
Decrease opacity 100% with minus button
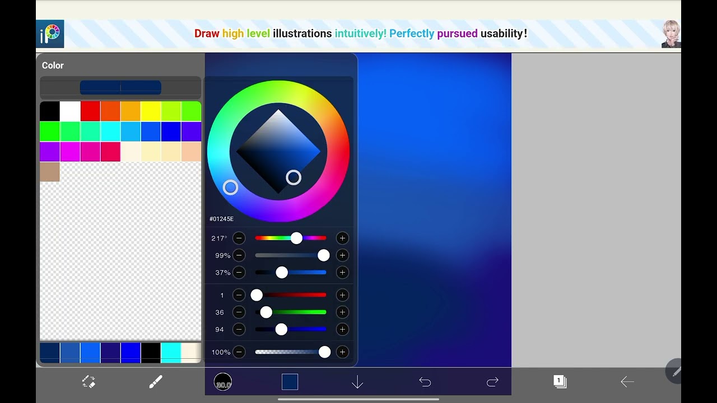point(239,352)
